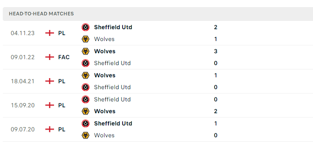Click PL label in 15.09.20 row

click(x=61, y=105)
